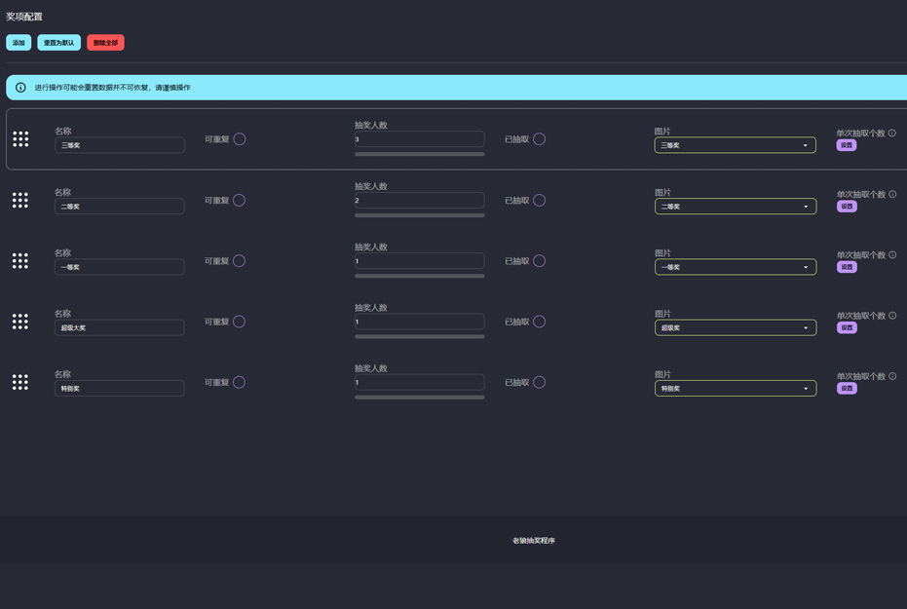Click the 添加 button
This screenshot has height=609, width=907.
tap(19, 43)
